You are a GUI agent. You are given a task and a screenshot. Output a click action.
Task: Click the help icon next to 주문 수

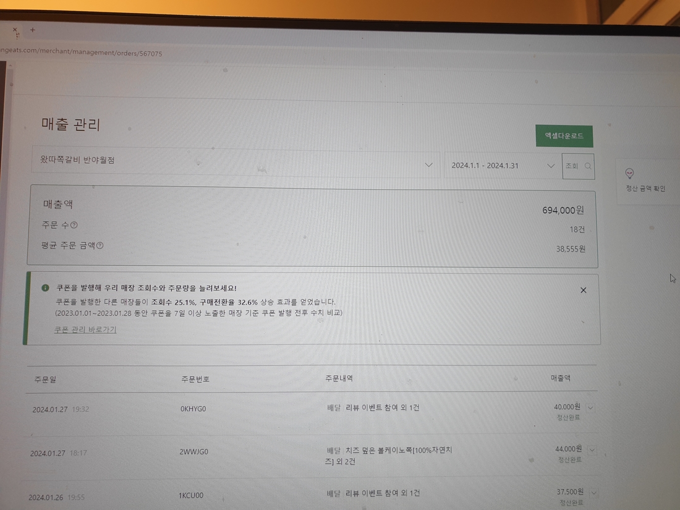(x=74, y=226)
